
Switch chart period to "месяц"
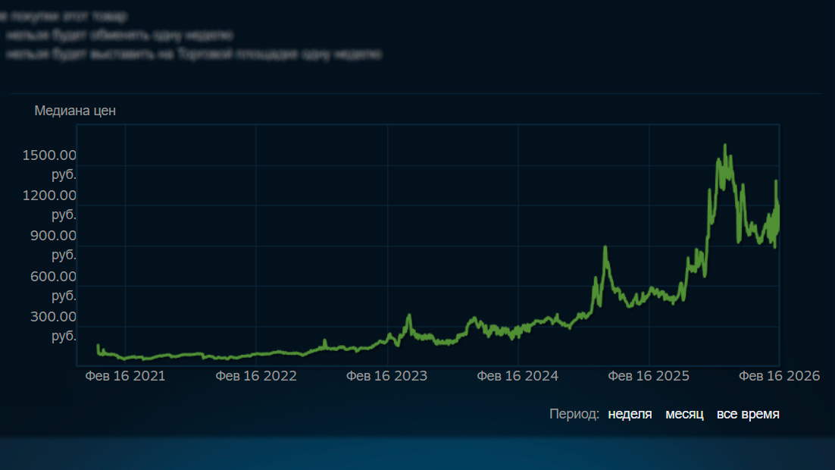[684, 414]
